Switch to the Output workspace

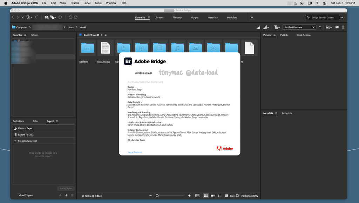point(195,17)
